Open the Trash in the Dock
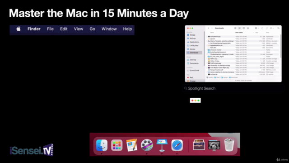Screen dimensions: 289x163 (x=229, y=145)
